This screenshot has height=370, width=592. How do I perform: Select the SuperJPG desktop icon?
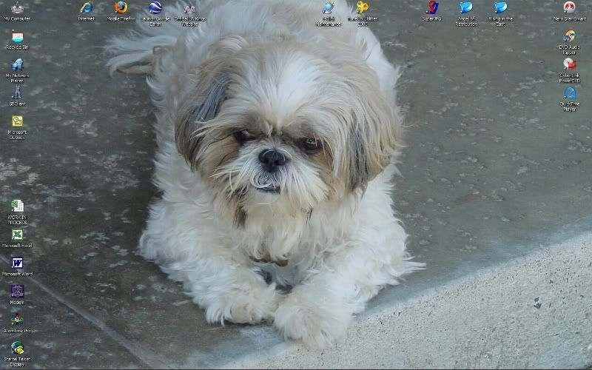tap(432, 8)
